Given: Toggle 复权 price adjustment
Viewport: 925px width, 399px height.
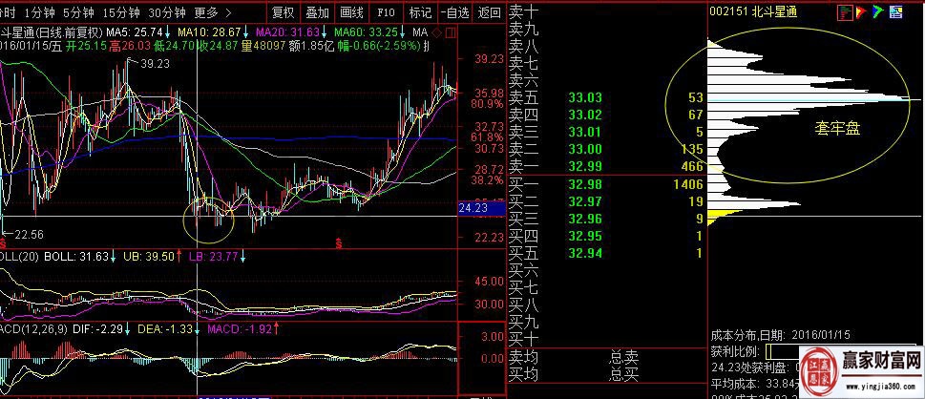Looking at the screenshot, I should coord(283,13).
